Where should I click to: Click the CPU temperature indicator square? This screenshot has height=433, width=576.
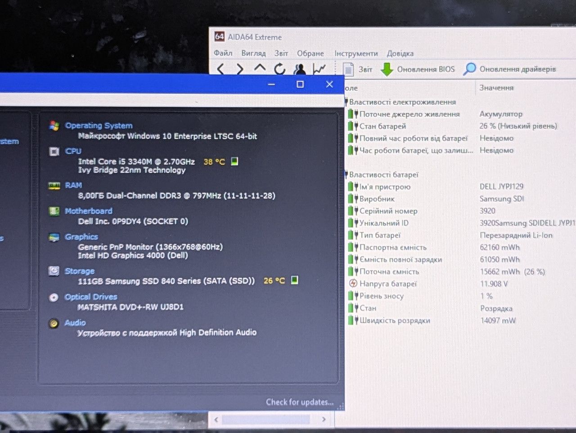tap(234, 161)
